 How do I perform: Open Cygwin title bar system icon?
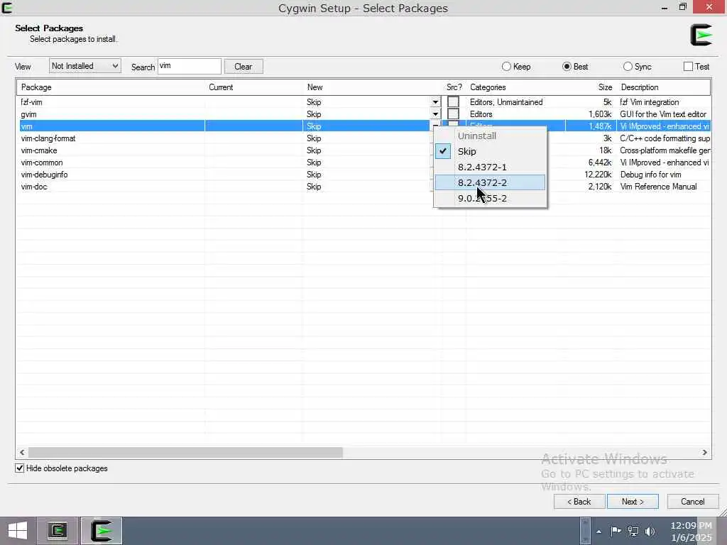point(7,7)
